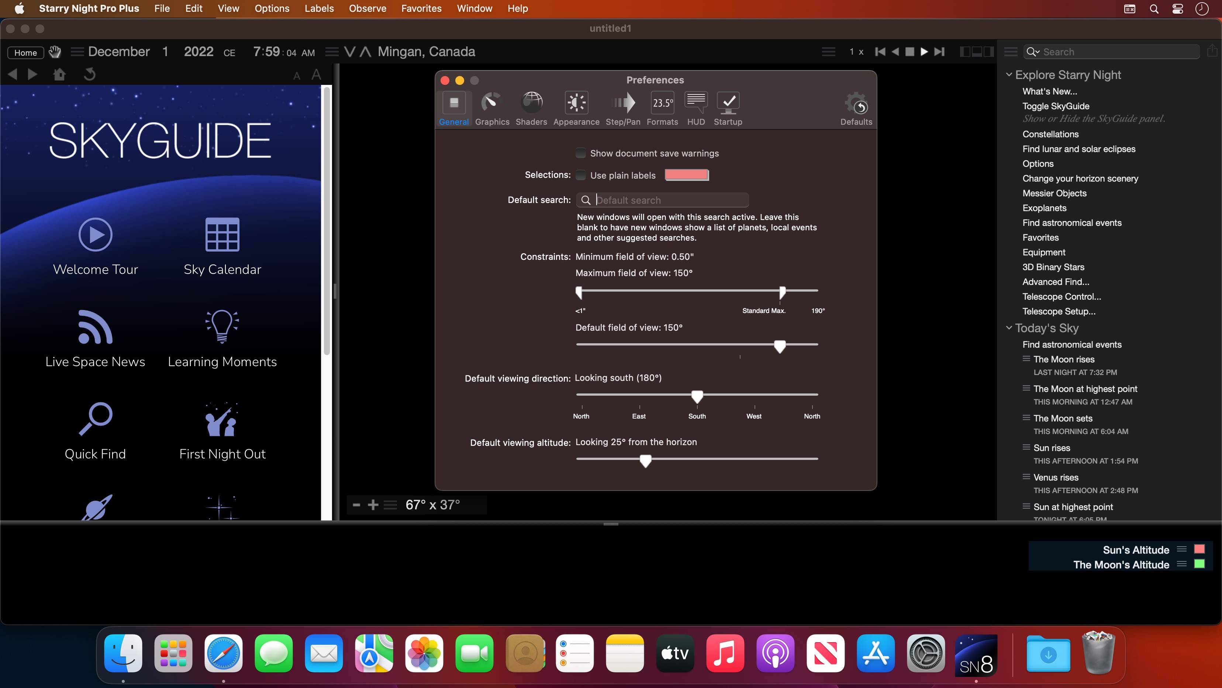Toggle Show document save warnings checkbox
The height and width of the screenshot is (688, 1222).
pyautogui.click(x=581, y=153)
